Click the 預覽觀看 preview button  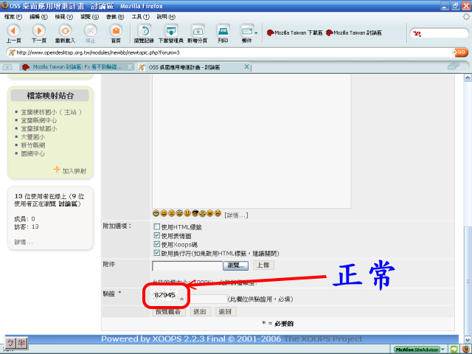[169, 312]
